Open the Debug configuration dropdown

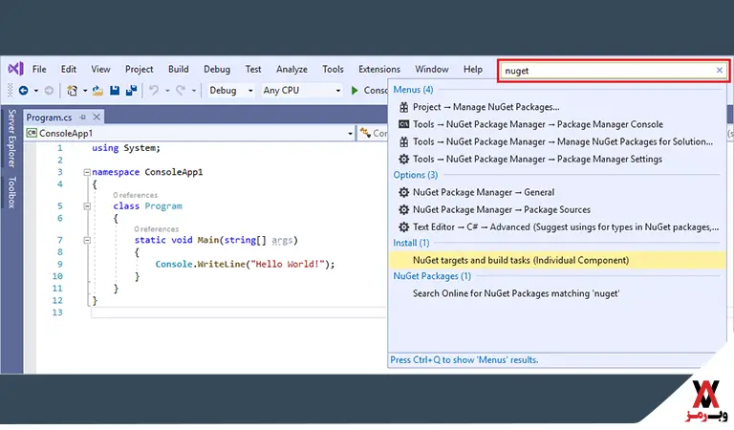[231, 91]
